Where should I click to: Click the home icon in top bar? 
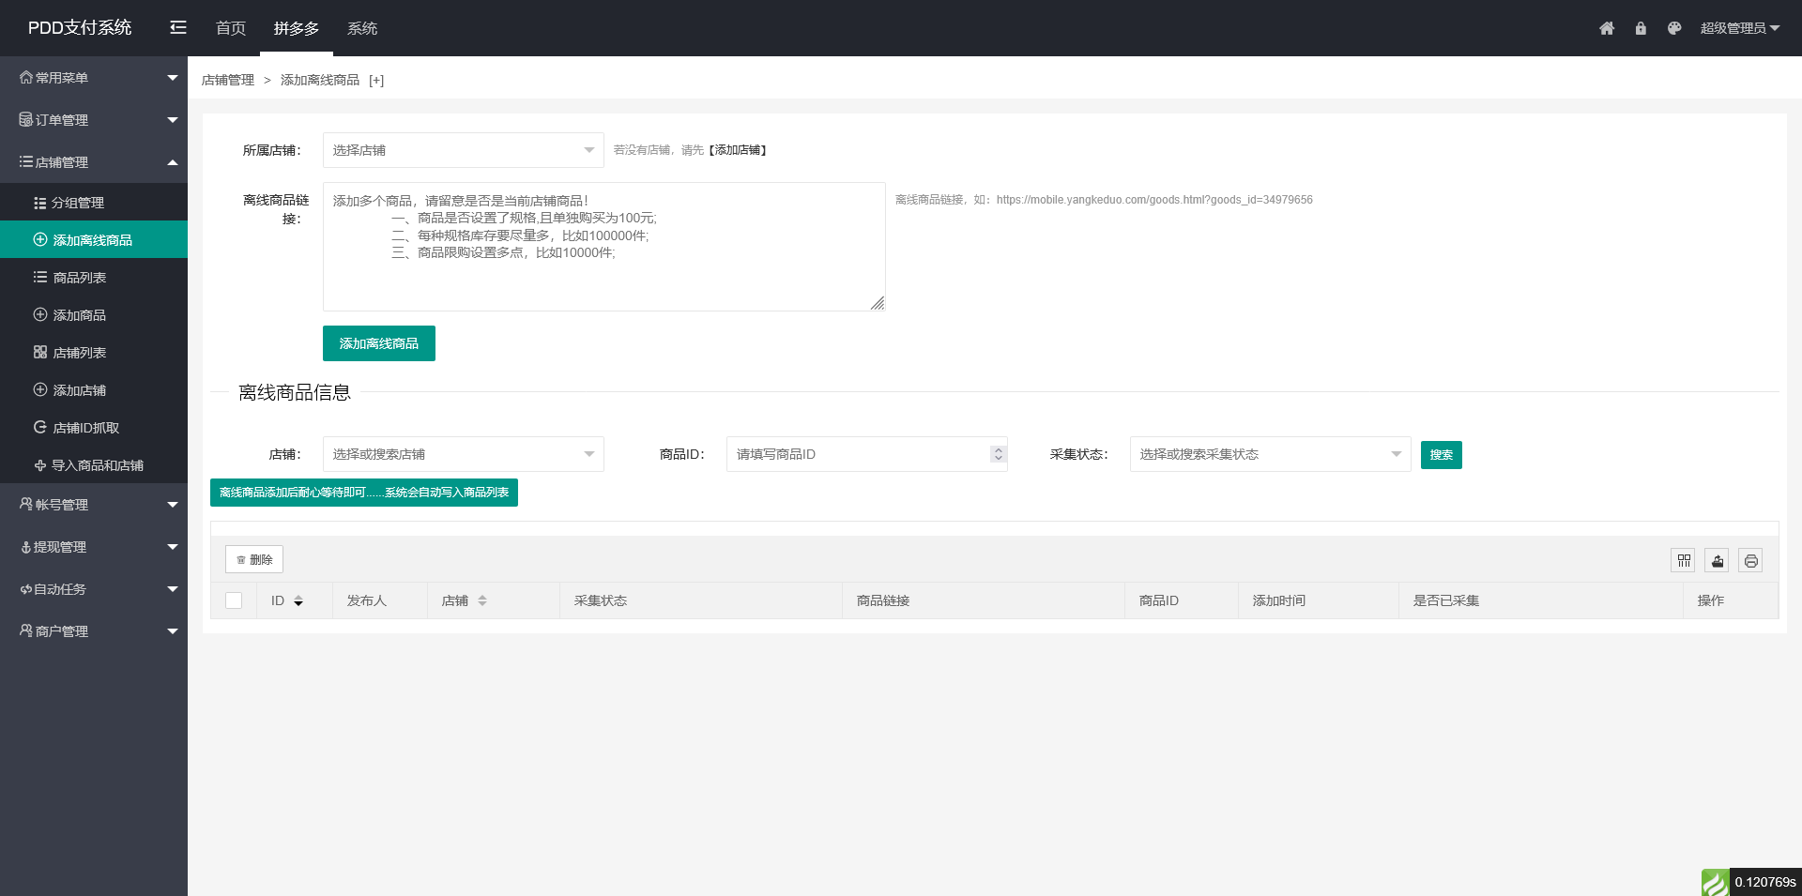(1607, 28)
